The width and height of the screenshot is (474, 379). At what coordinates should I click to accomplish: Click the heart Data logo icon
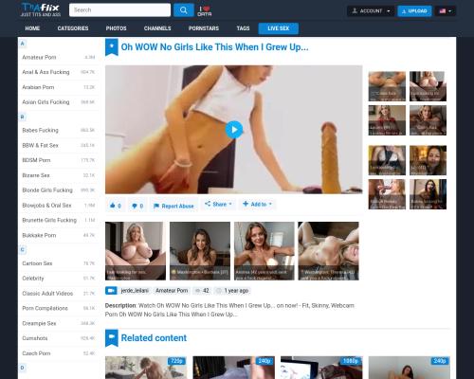(x=205, y=11)
